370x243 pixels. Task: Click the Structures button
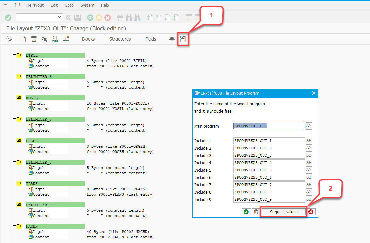pos(120,39)
